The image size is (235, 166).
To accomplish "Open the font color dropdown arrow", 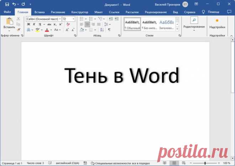I will click(51, 30).
